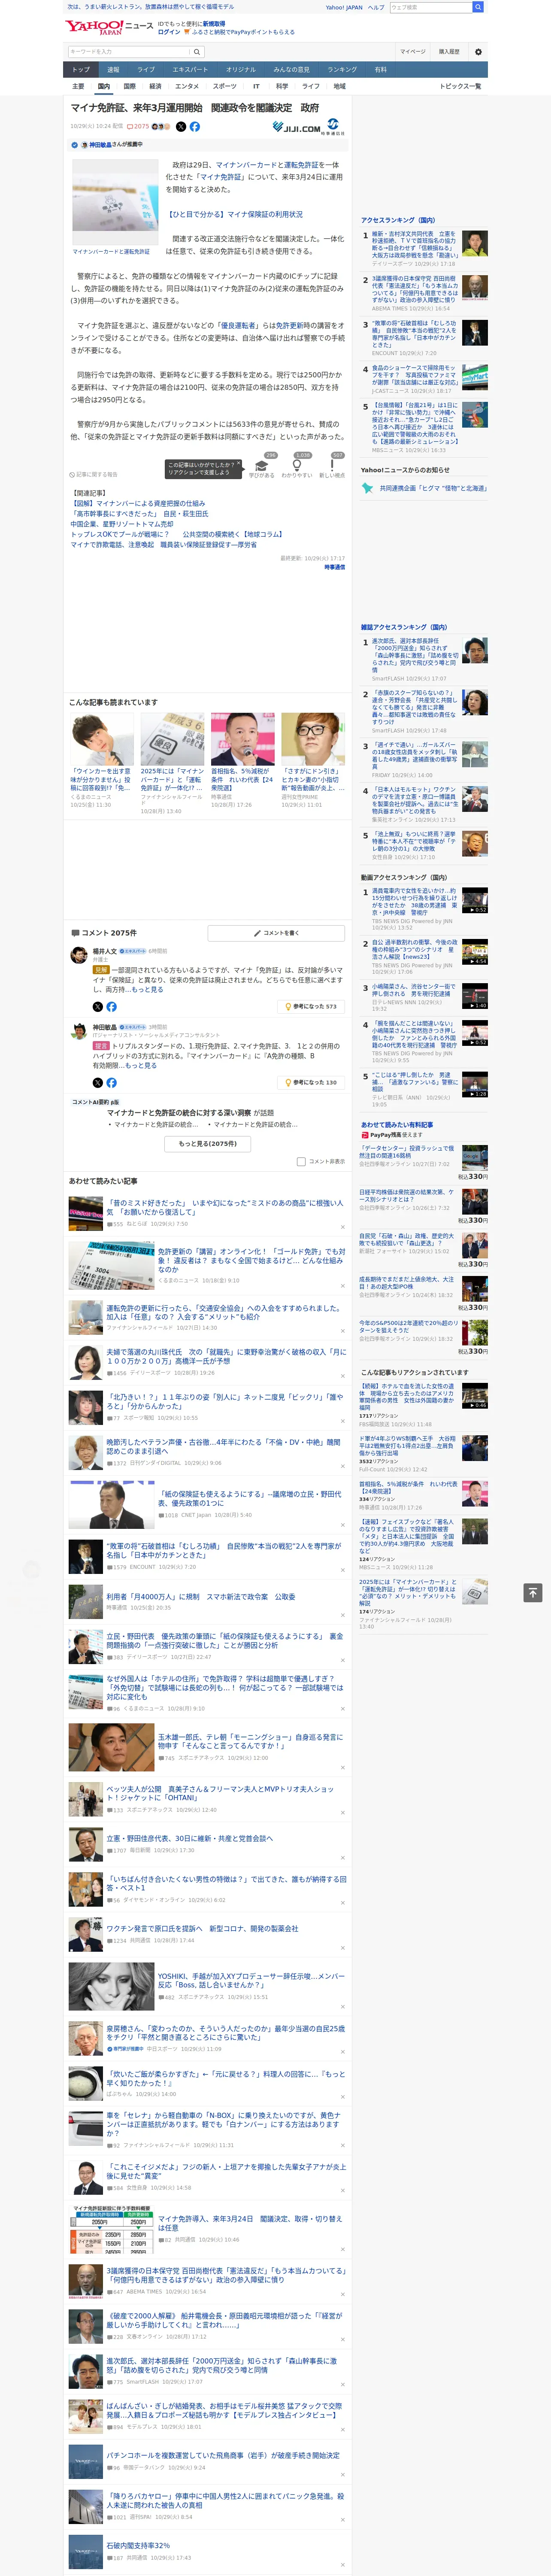Open settings via the gear icon
Viewport: 551px width, 2576px height.
point(478,51)
